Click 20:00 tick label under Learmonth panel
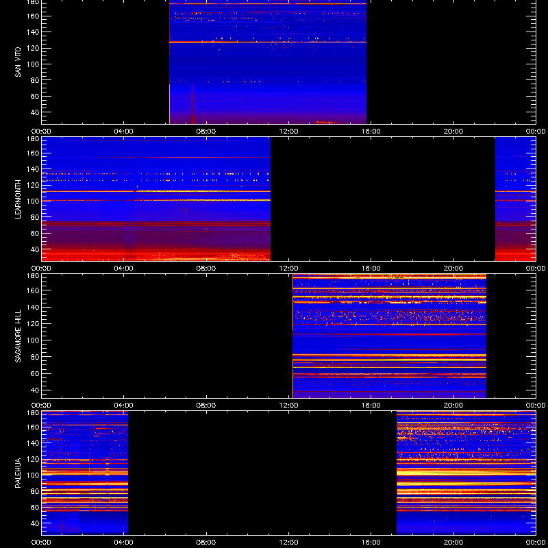Viewport: 548px width, 548px height. [x=453, y=269]
